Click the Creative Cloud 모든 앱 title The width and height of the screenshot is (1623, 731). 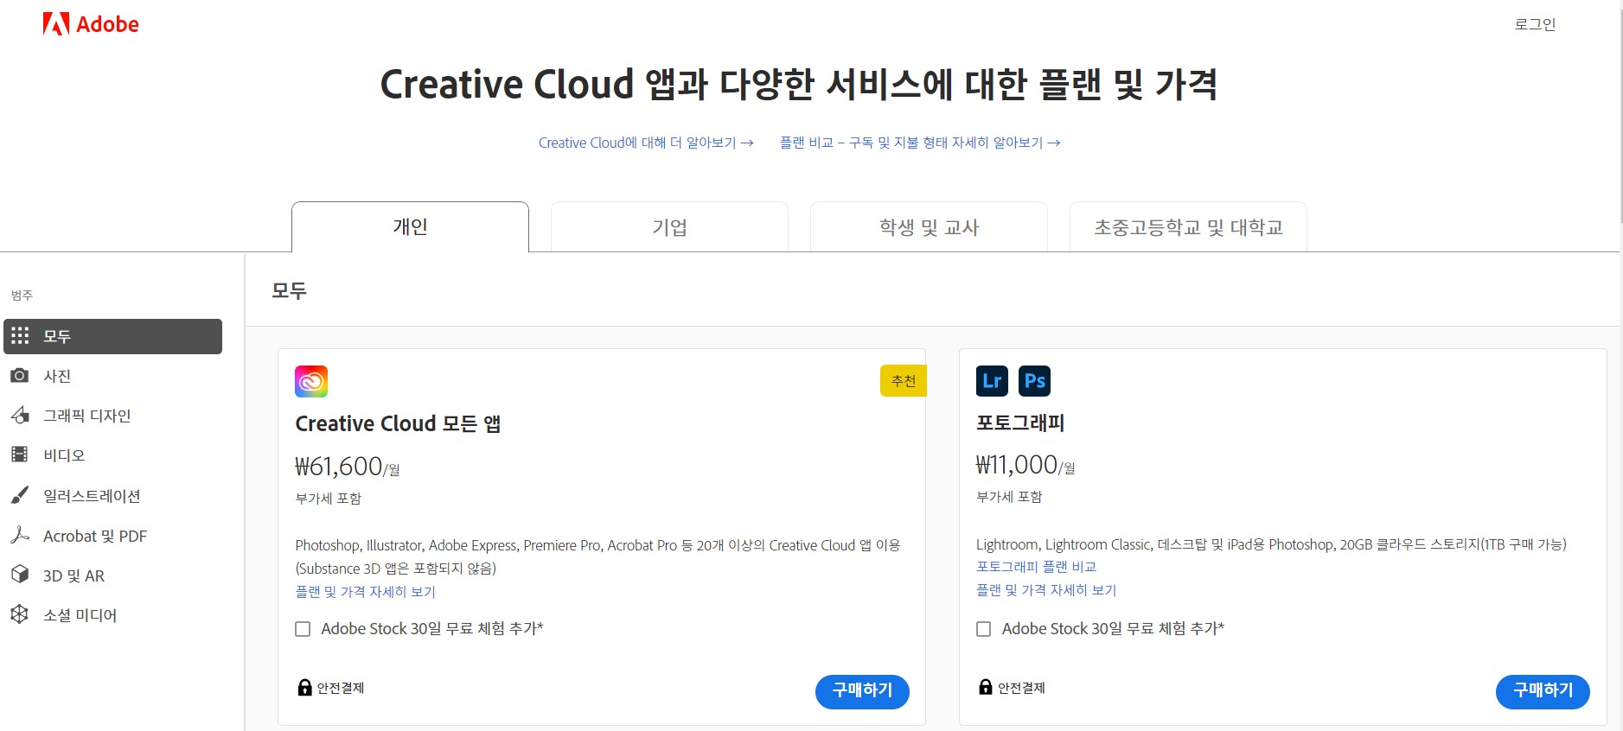pos(398,423)
